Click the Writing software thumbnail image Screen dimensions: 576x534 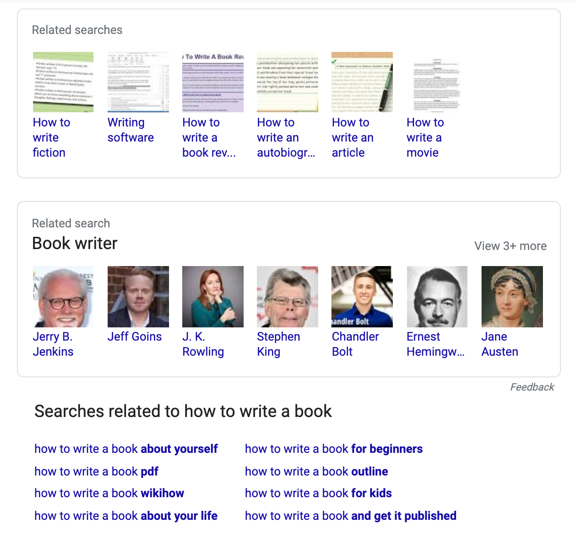click(x=138, y=82)
